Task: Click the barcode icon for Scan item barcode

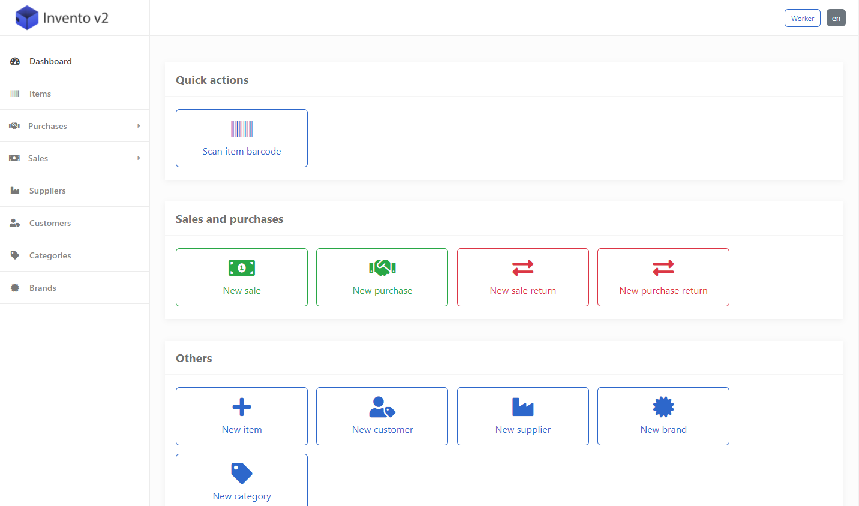Action: 242,129
